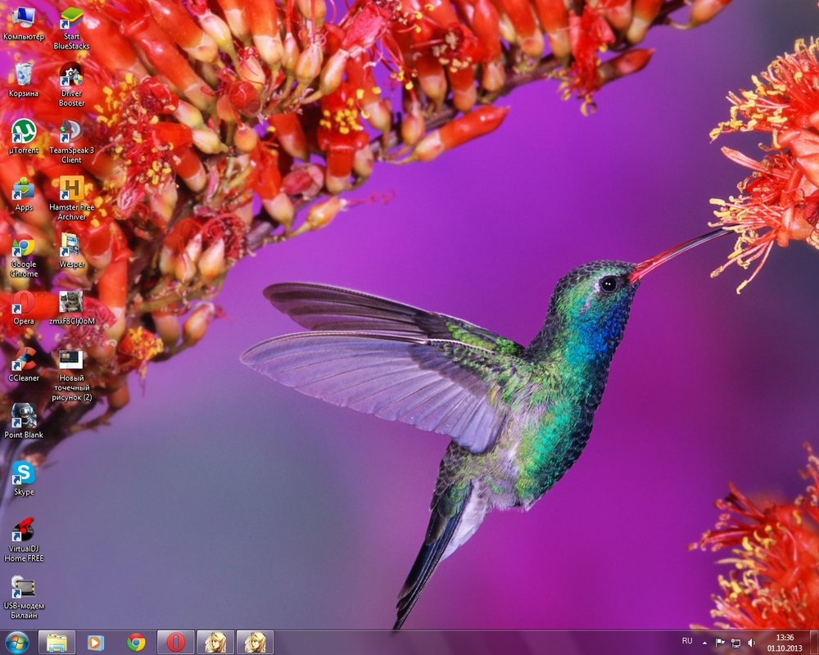Select the TeamSpeak 3 Client icon

click(x=71, y=131)
